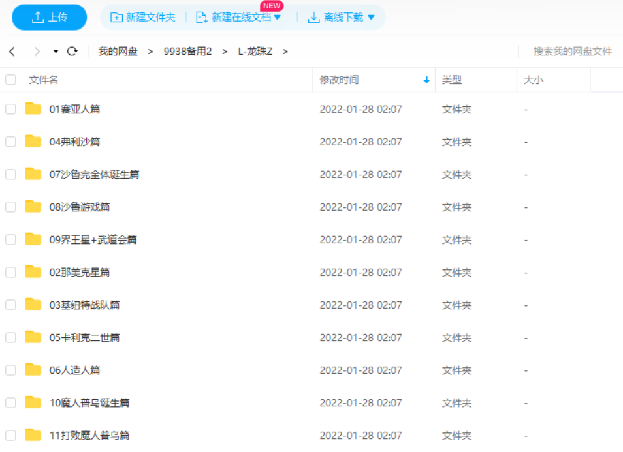This screenshot has height=452, width=623.
Task: Navigate to 9938备用2 breadcrumb folder
Action: (x=187, y=52)
